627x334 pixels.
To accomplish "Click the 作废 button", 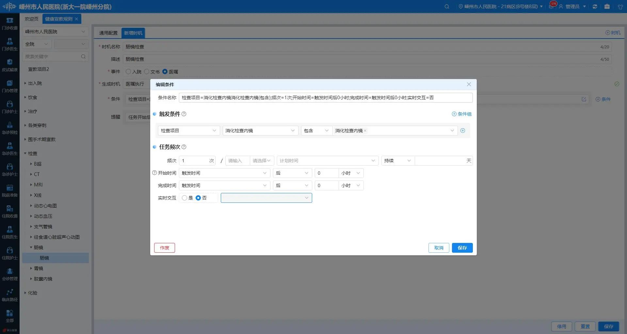I will pos(165,248).
